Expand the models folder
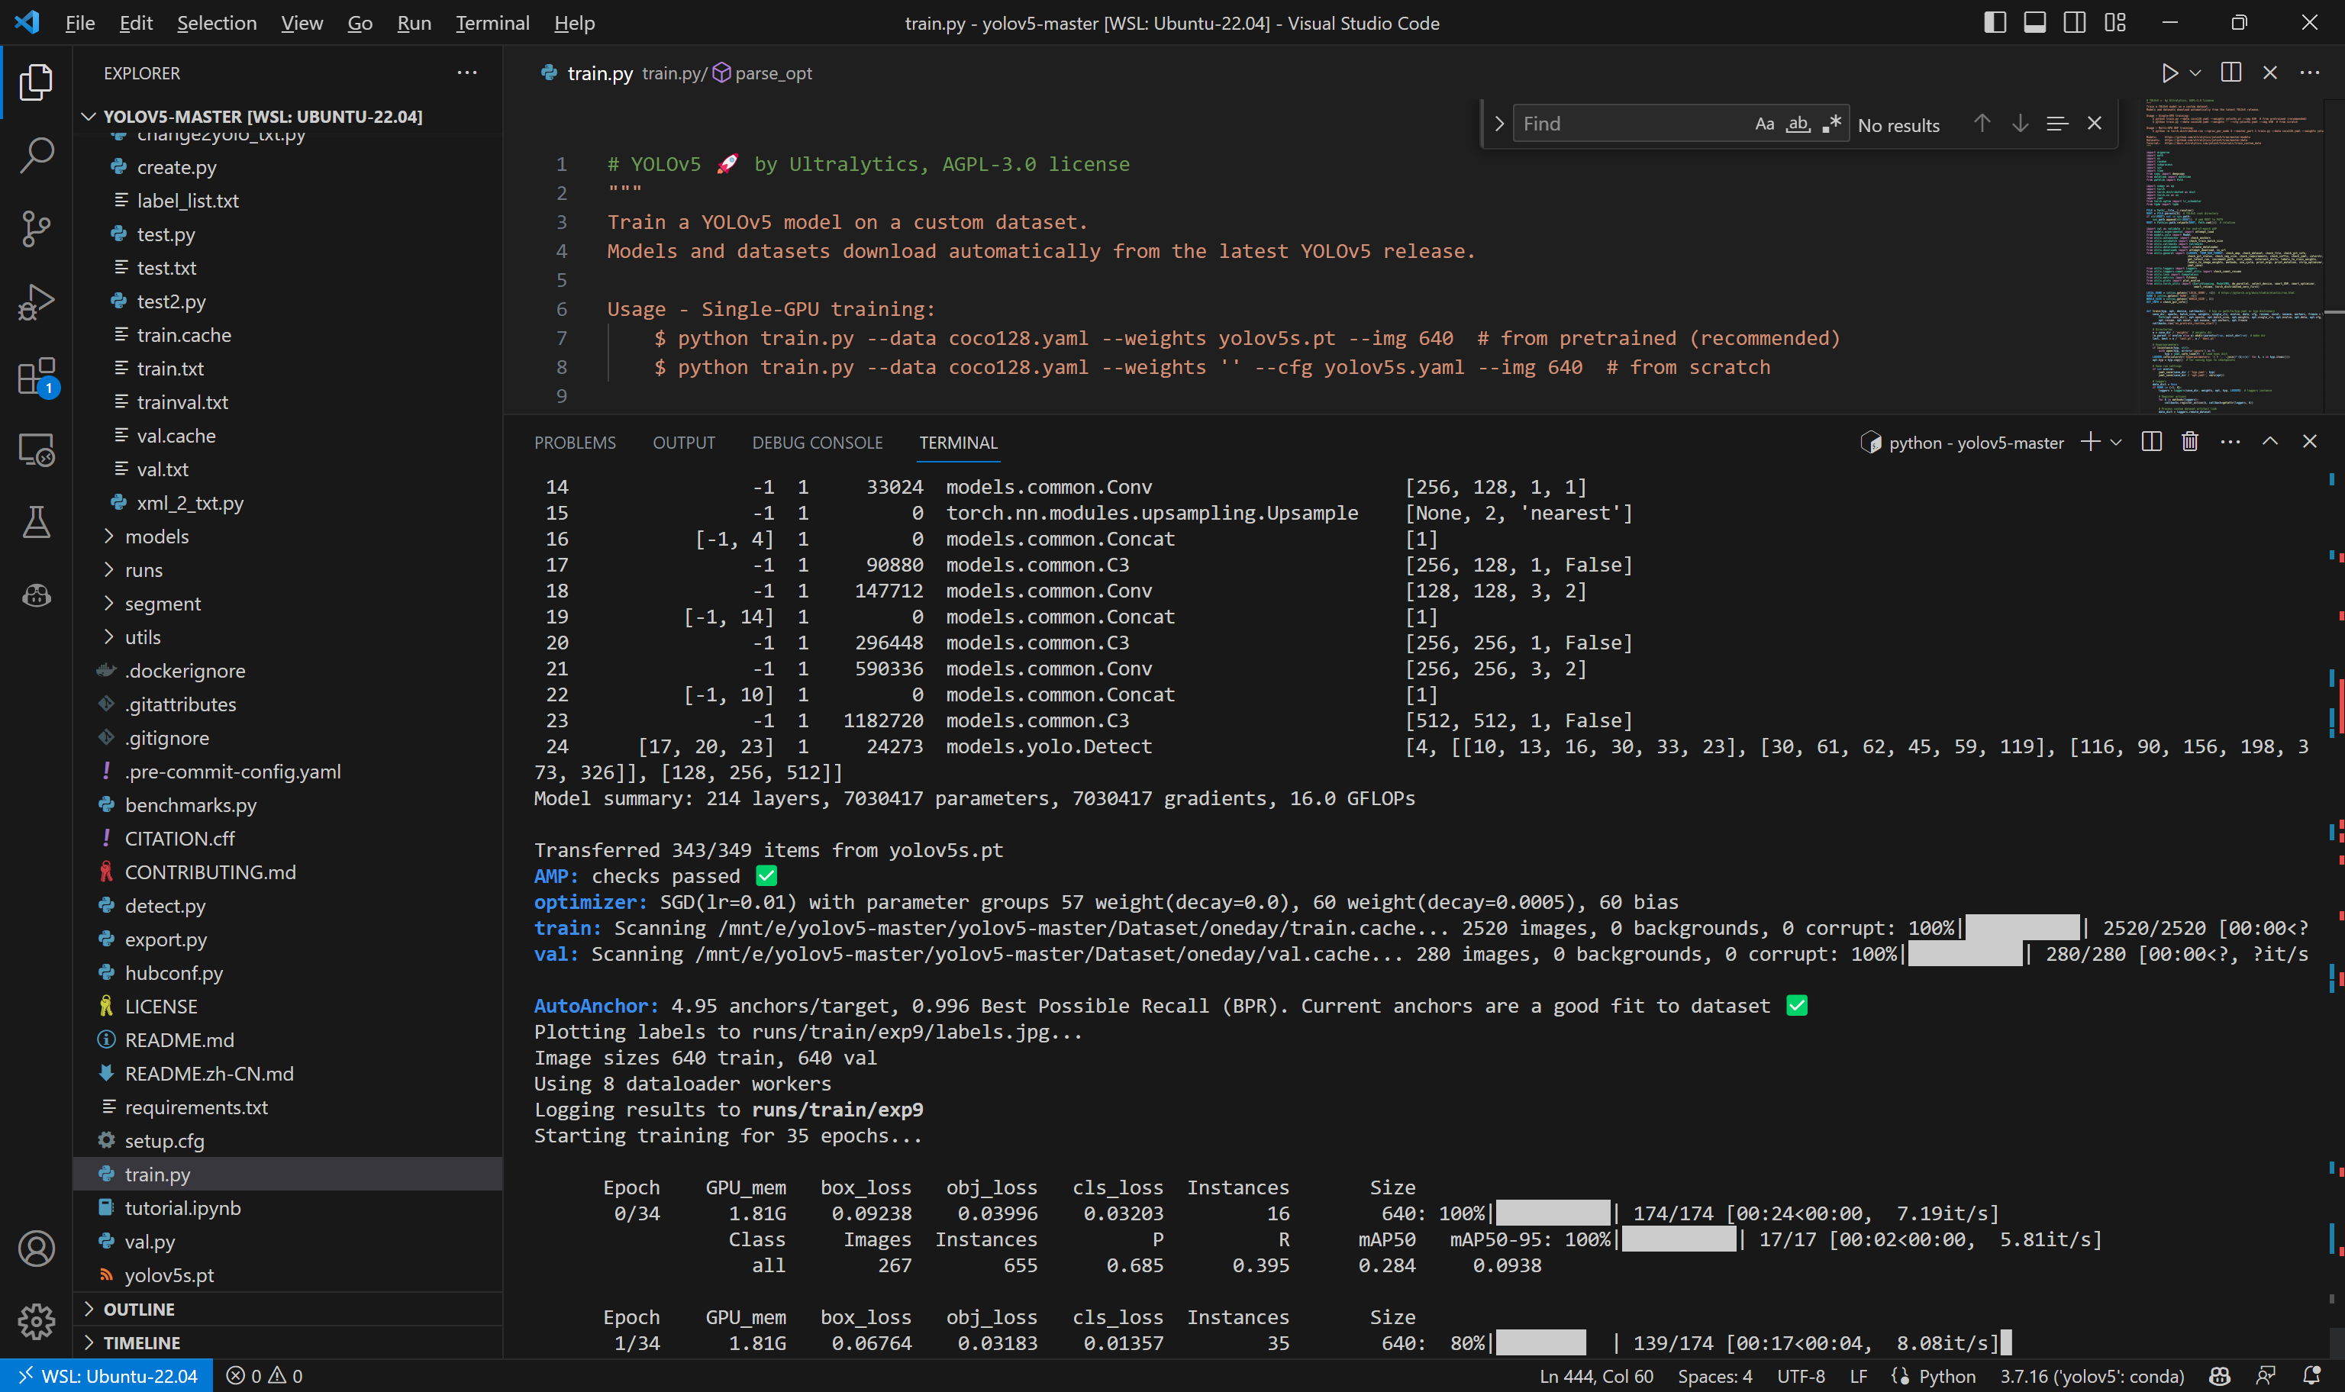The width and height of the screenshot is (2345, 1392). click(287, 536)
